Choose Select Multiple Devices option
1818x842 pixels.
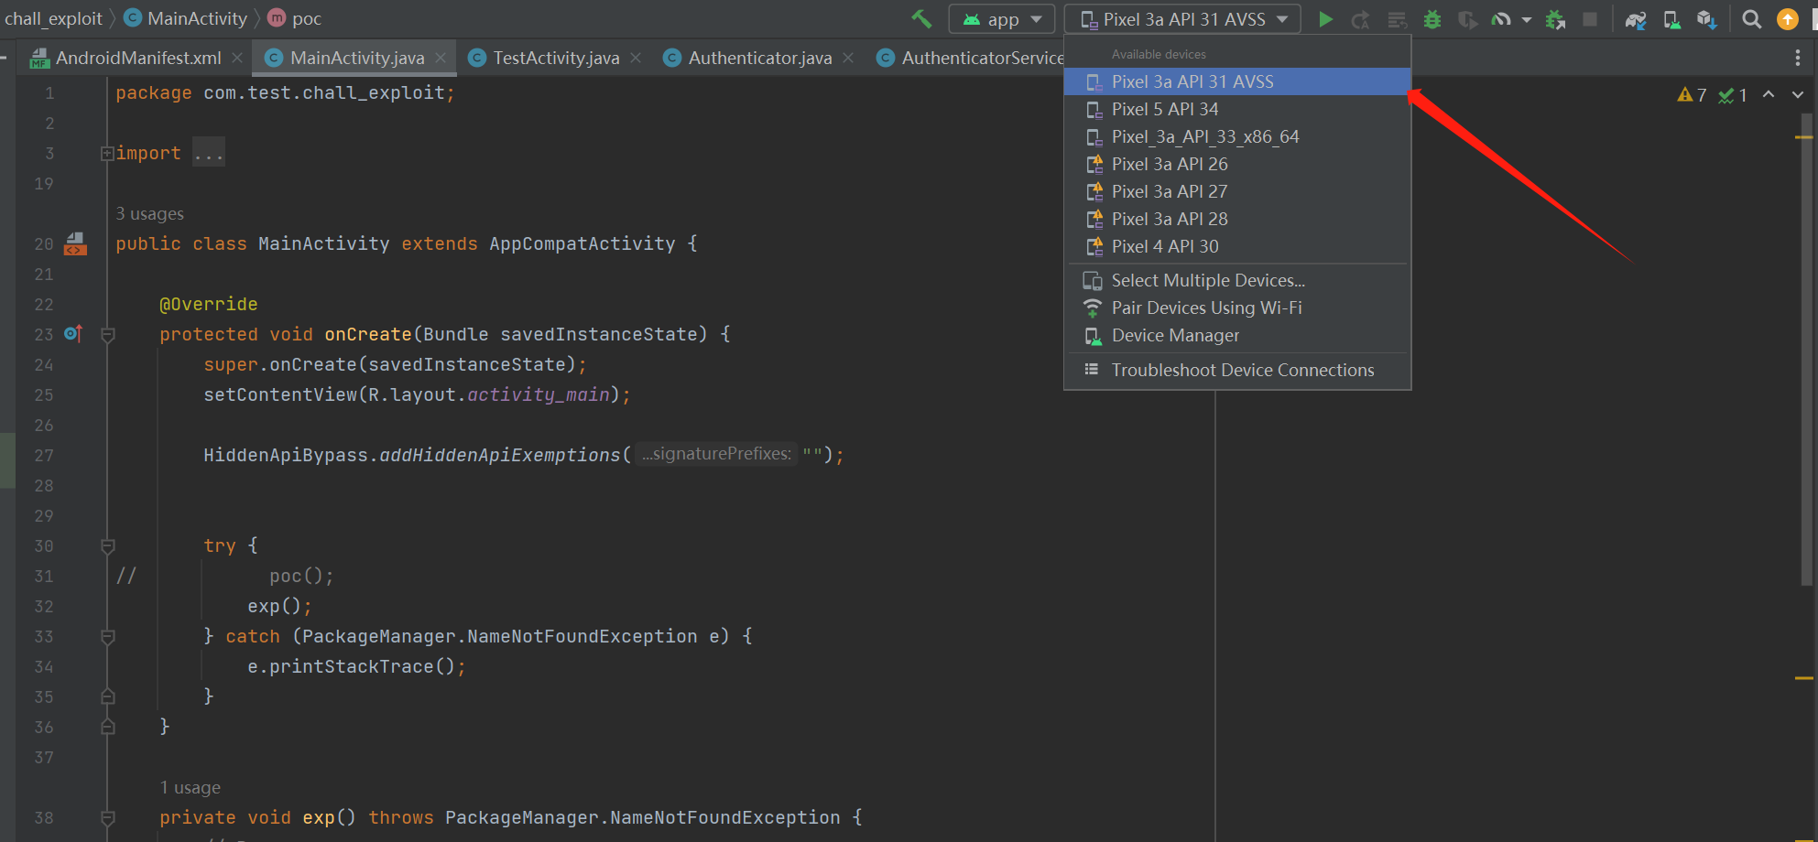pos(1236,280)
